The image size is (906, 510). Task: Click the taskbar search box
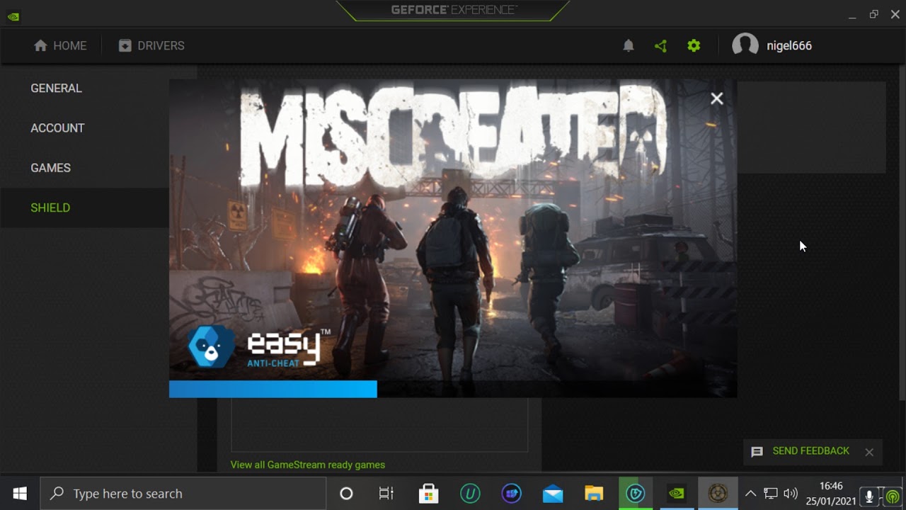click(183, 494)
